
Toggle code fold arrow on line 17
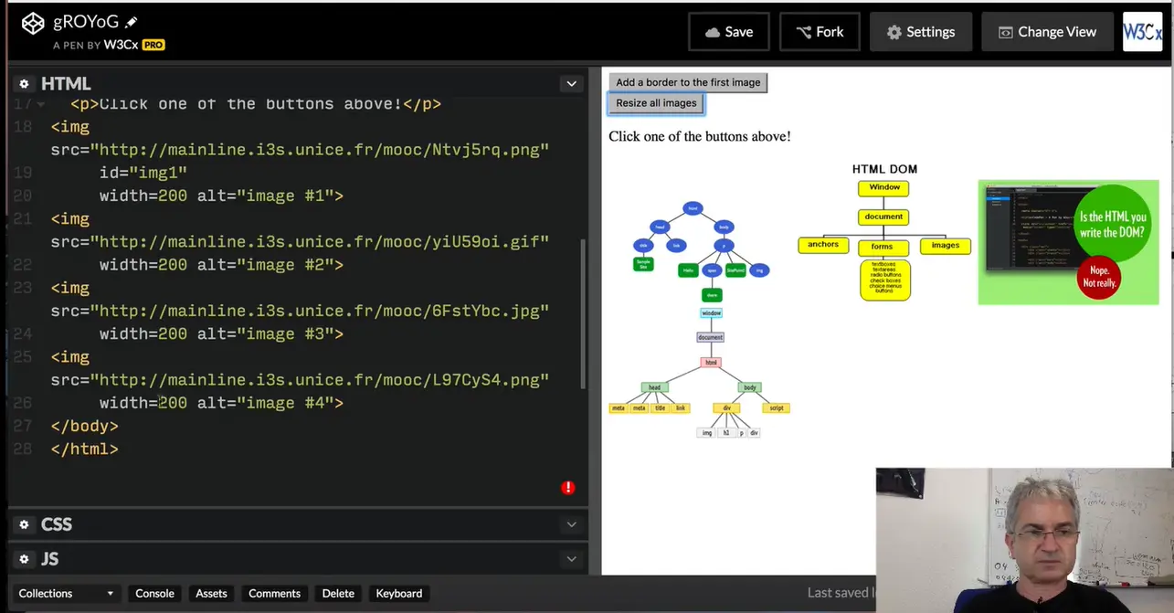(40, 104)
